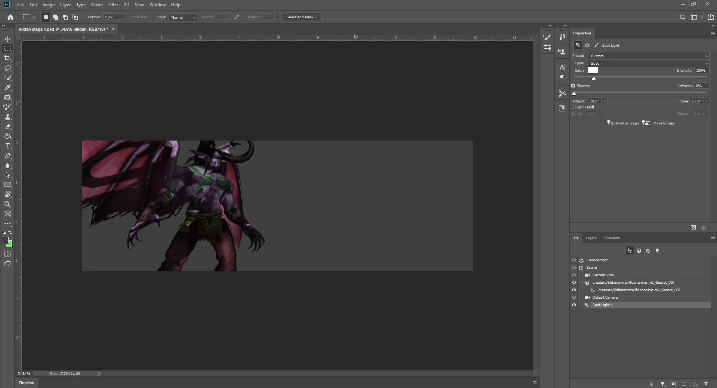
Task: Activate the Horizontal Type tool
Action: pos(7,146)
